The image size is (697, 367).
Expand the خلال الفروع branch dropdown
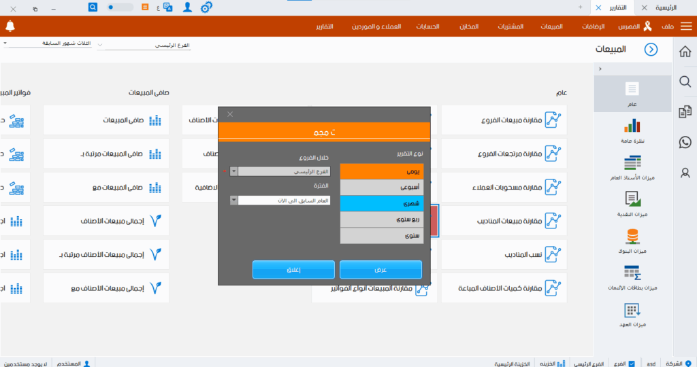coord(234,172)
